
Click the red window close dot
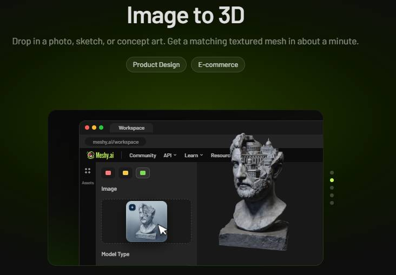(x=87, y=128)
